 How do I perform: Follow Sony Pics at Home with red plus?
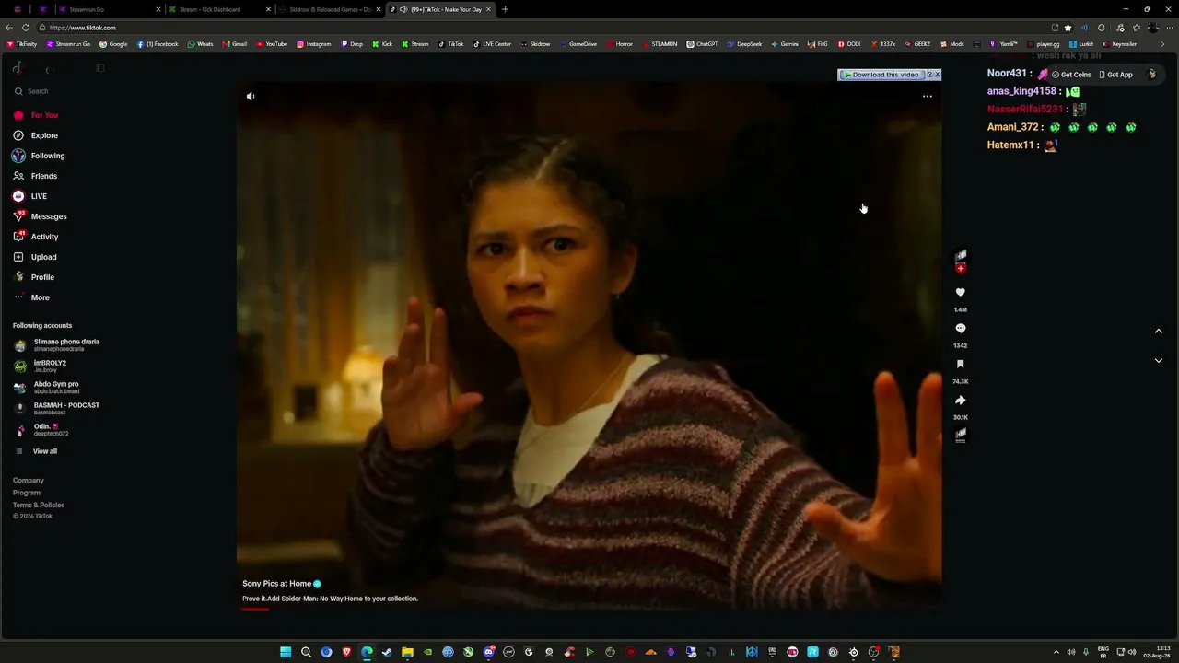961,269
